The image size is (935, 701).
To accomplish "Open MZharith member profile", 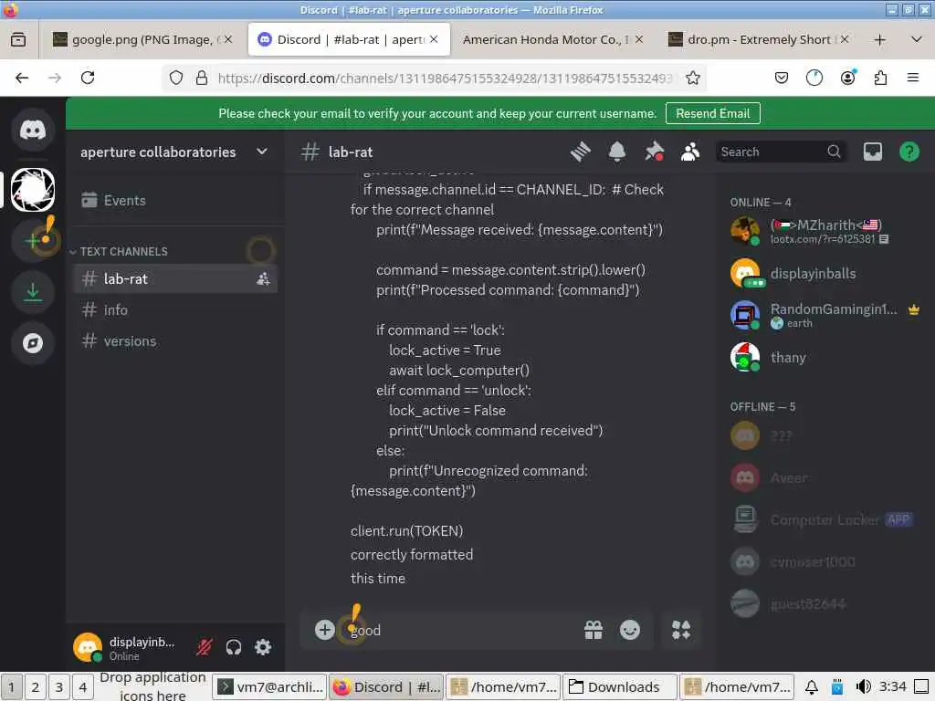I will [825, 231].
